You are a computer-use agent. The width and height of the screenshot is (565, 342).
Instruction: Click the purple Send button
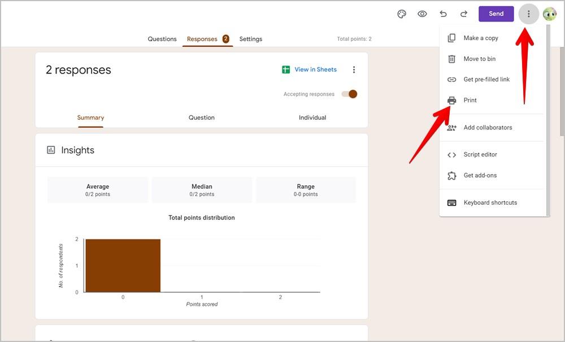tap(496, 14)
